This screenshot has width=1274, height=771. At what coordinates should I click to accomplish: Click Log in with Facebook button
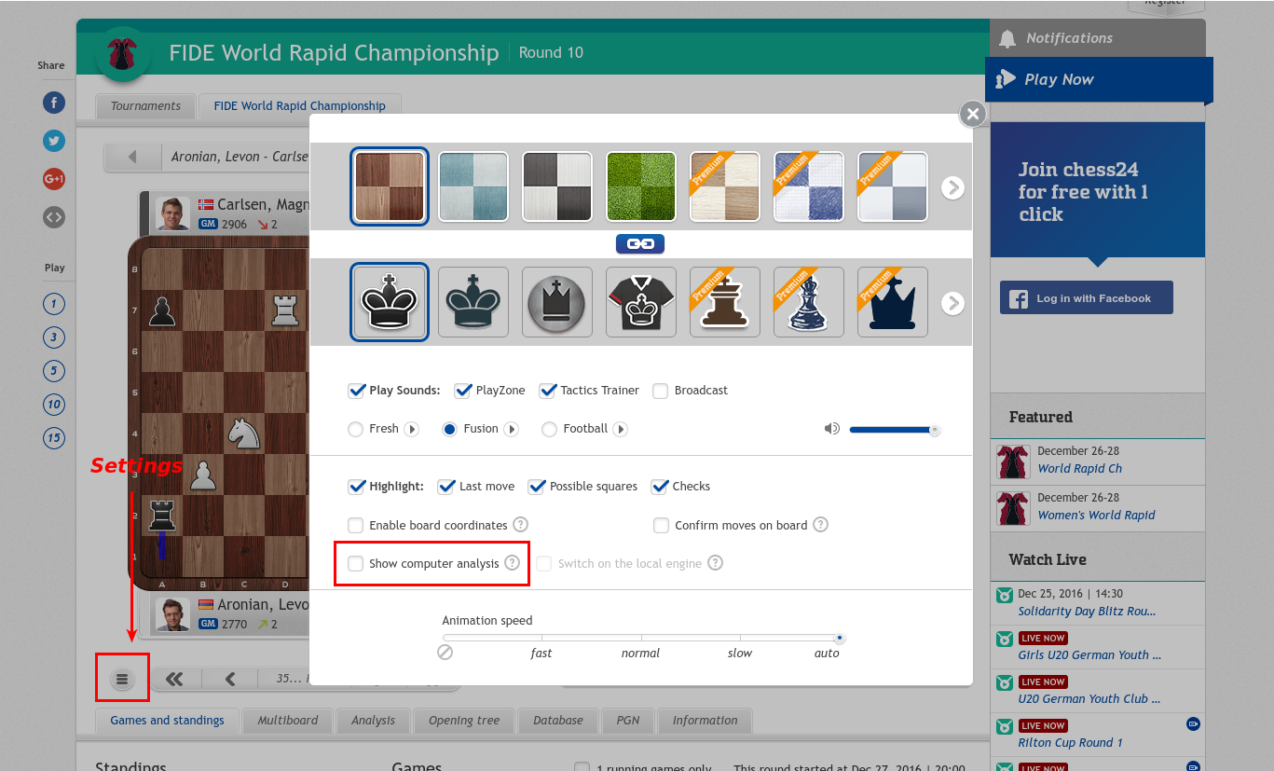point(1086,298)
